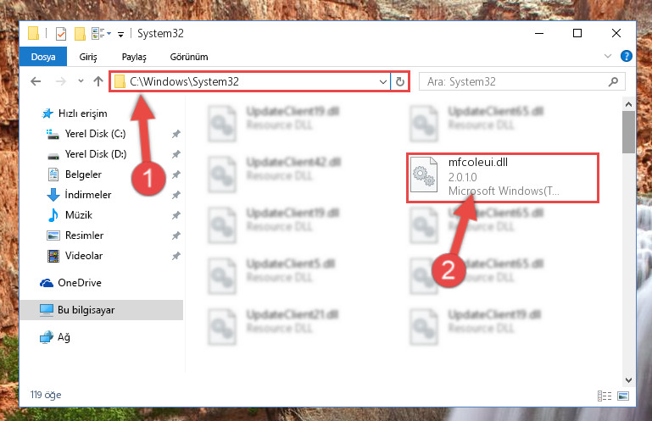Click the vertical scrollbar down arrow
This screenshot has width=652, height=421.
(628, 379)
